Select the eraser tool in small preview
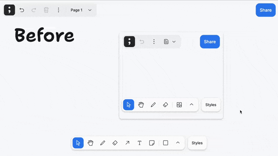278x156 pixels. 166,105
